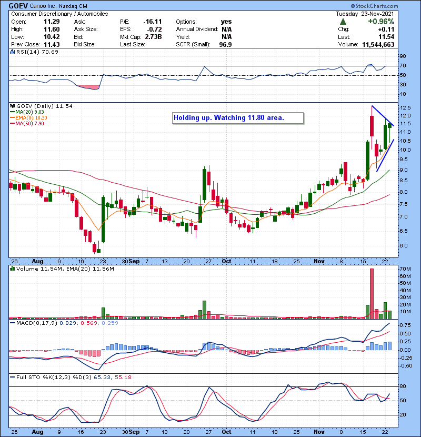Select the Last price value 11.54 in header
This screenshot has height=437, width=421.
(386, 37)
